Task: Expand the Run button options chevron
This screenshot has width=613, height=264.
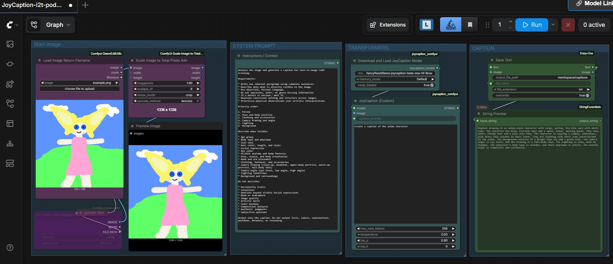Action: [x=553, y=25]
